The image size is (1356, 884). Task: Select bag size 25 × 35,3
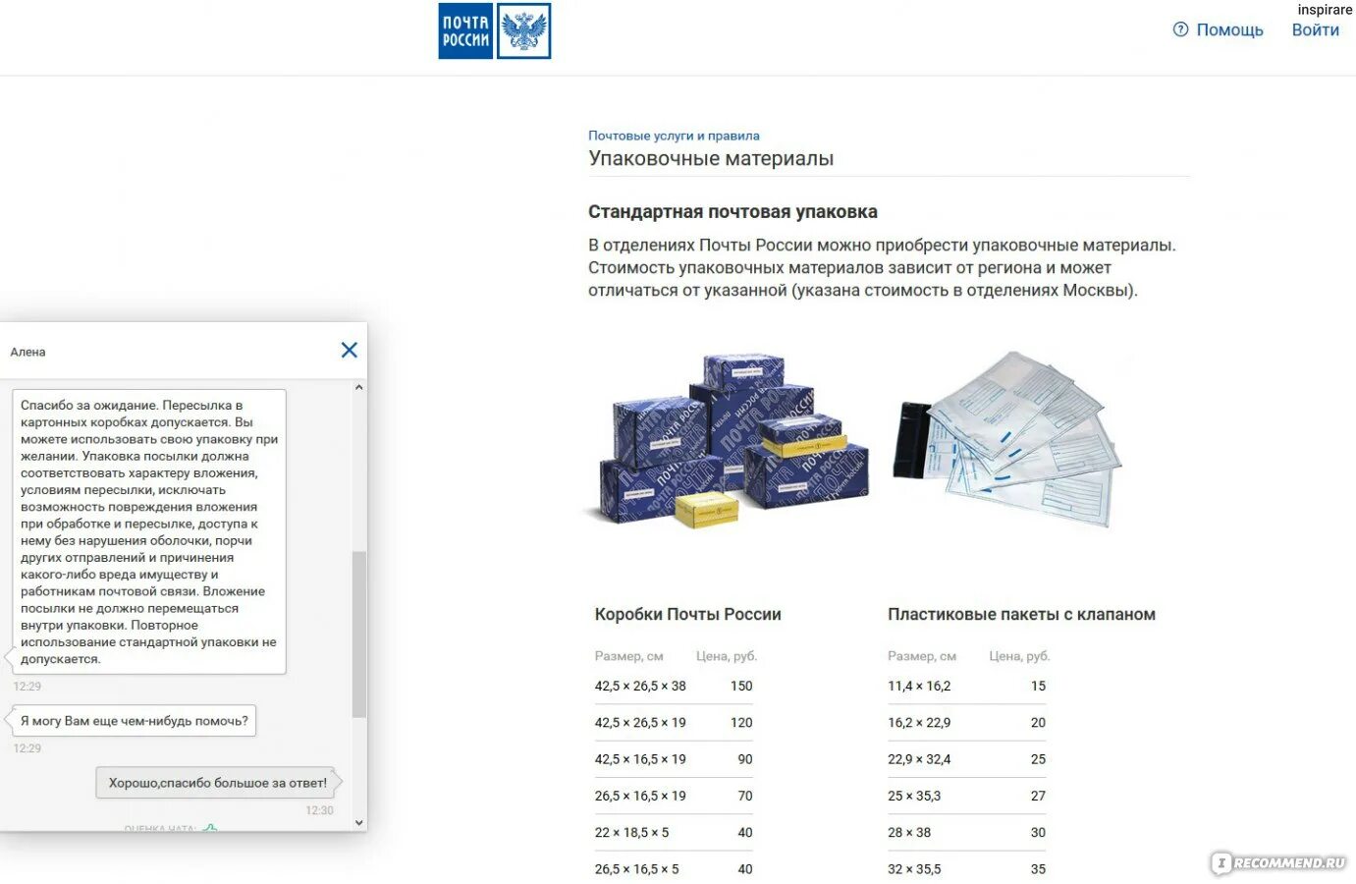[x=914, y=797]
